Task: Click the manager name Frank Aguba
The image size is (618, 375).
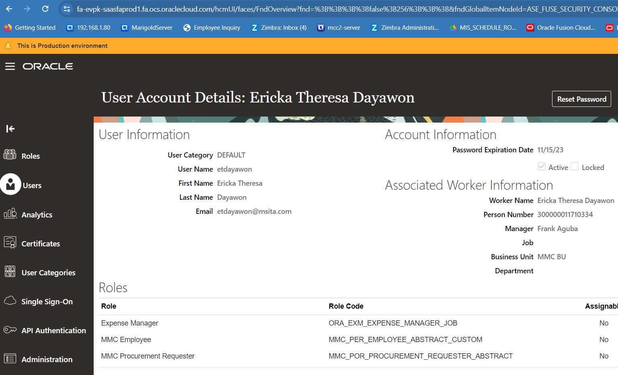Action: click(557, 229)
